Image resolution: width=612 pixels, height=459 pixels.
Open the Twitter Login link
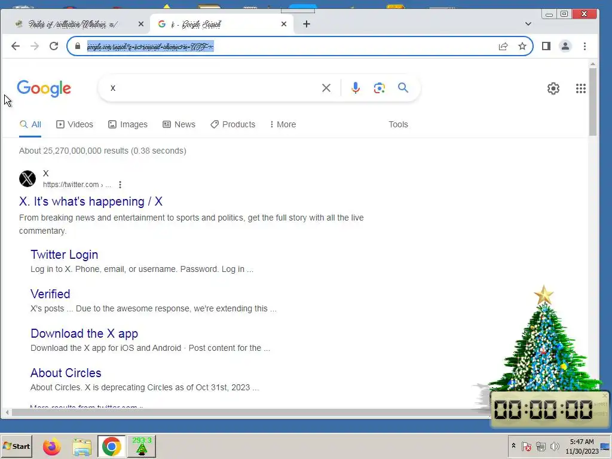tap(65, 255)
